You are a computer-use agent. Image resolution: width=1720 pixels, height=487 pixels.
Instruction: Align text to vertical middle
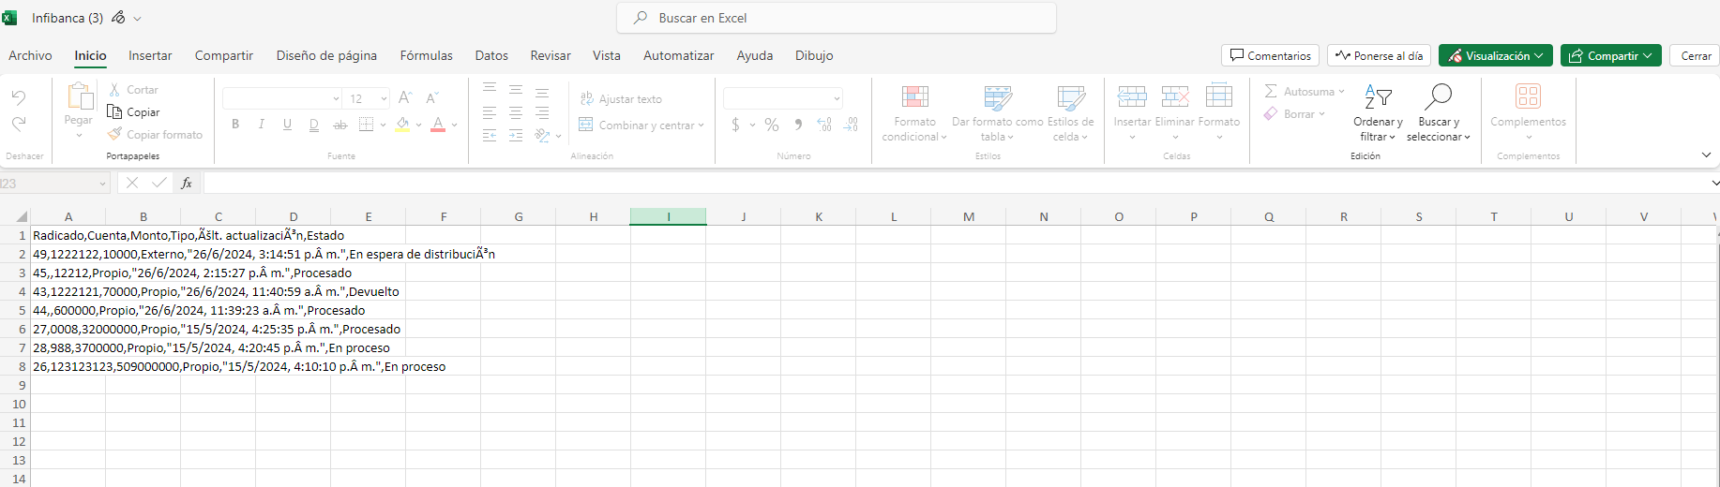(x=516, y=91)
